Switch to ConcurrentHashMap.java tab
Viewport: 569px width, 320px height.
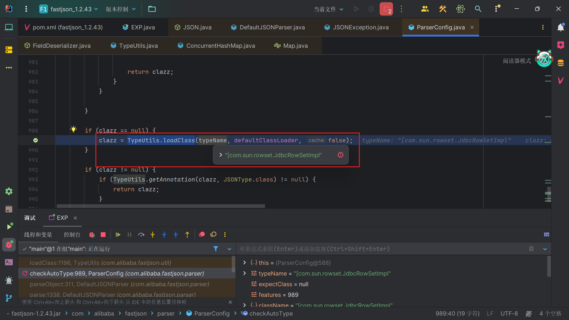[216, 46]
